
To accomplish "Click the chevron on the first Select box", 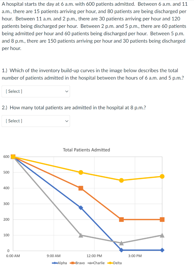I will pyautogui.click(x=66, y=91).
